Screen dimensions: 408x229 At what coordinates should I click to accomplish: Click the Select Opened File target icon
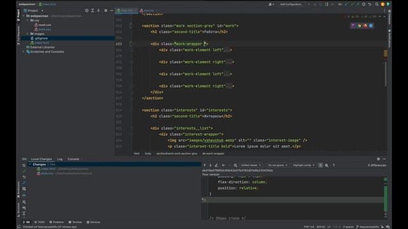87,11
